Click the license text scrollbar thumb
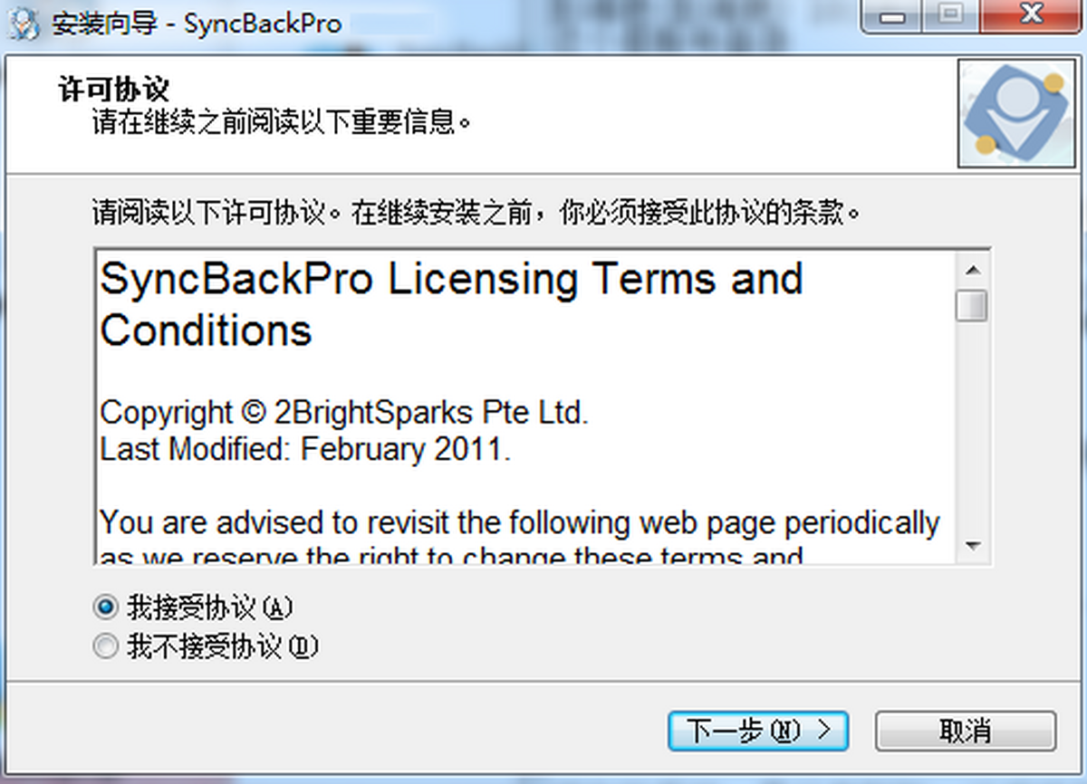 tap(973, 305)
